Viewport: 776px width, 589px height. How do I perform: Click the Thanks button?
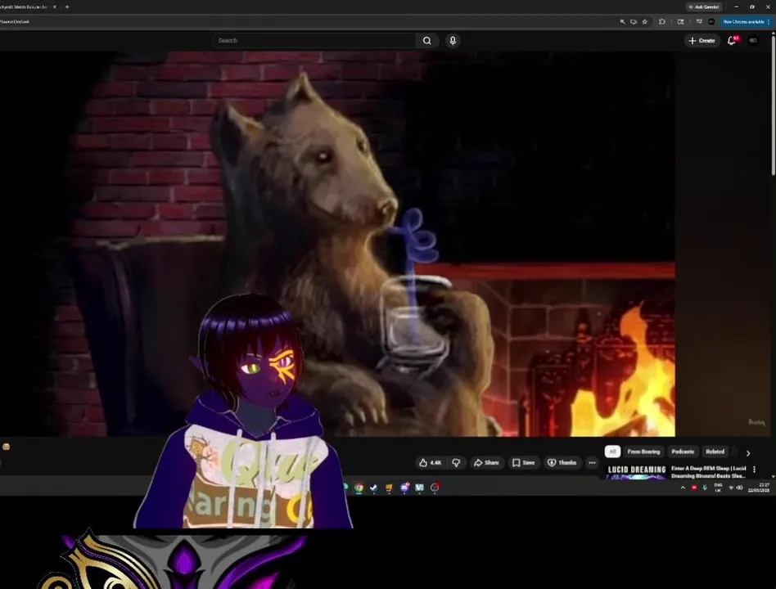562,463
